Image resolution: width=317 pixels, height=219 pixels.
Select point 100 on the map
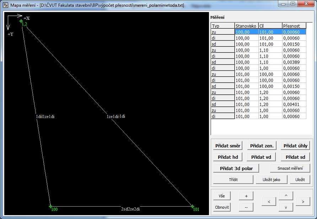click(x=50, y=207)
